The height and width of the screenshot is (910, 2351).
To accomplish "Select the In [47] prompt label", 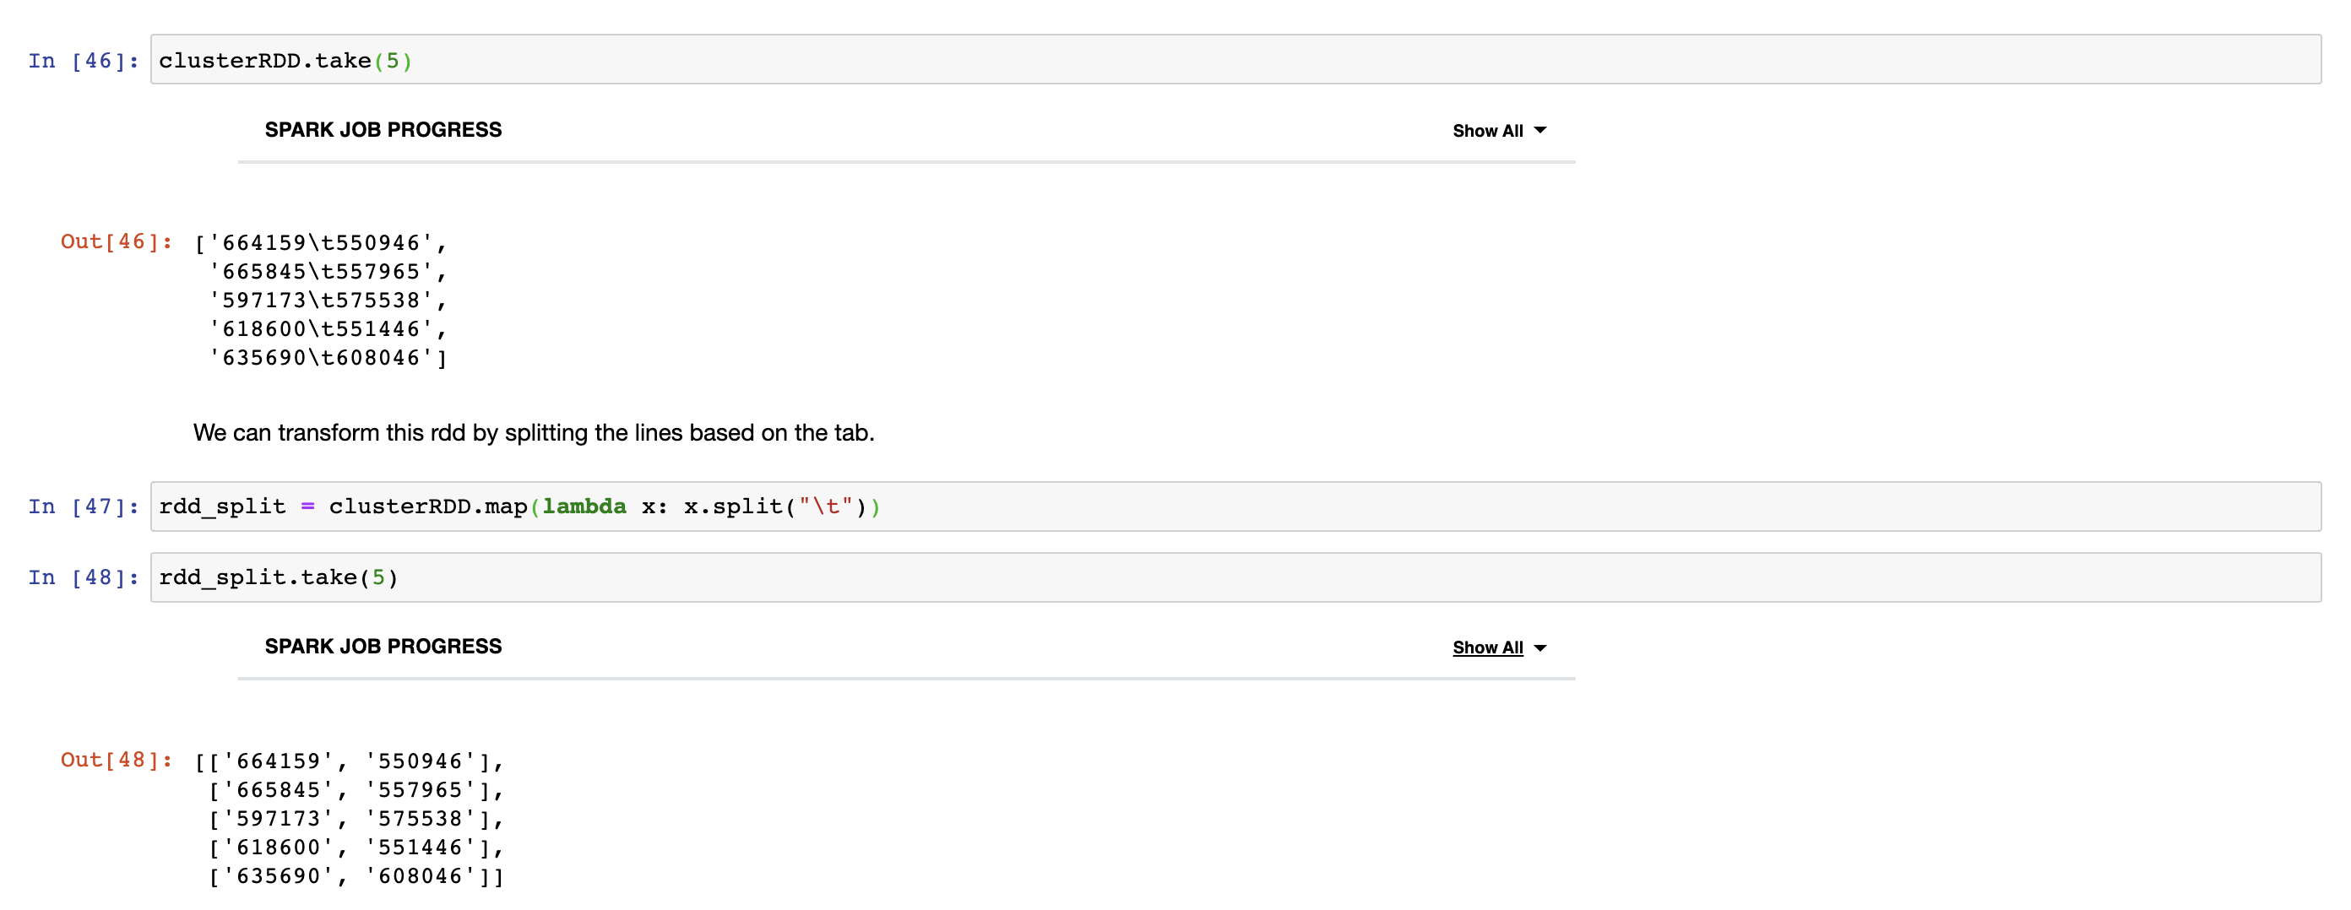I will coord(83,506).
